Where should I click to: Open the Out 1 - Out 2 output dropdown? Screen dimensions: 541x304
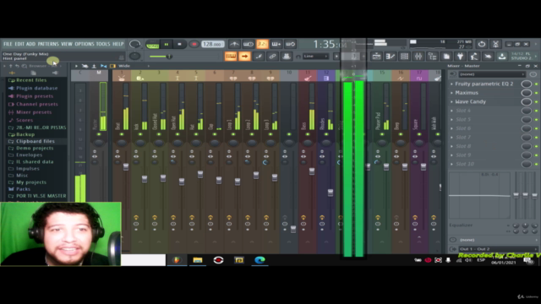[497, 249]
